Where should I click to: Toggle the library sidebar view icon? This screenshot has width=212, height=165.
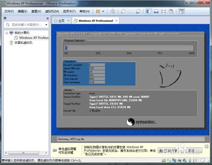(x=149, y=11)
